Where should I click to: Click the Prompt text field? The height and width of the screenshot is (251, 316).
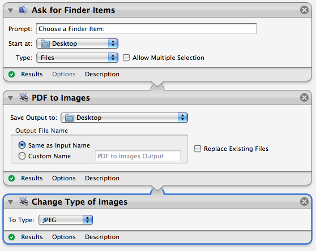tap(146, 29)
